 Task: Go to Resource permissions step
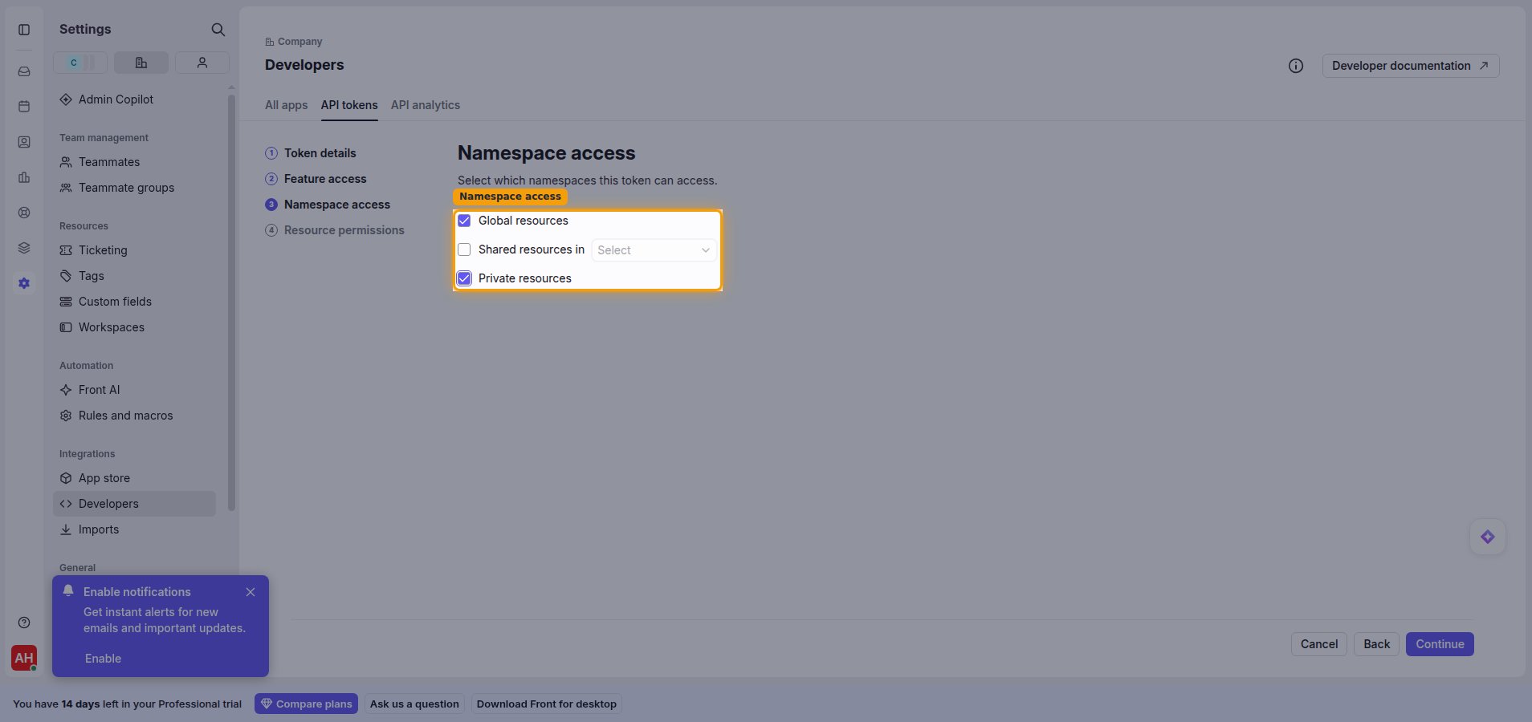pyautogui.click(x=335, y=230)
